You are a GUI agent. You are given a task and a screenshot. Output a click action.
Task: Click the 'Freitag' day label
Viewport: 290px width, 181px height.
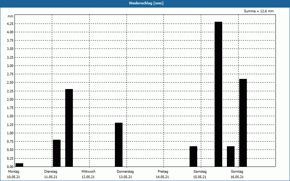(163, 172)
